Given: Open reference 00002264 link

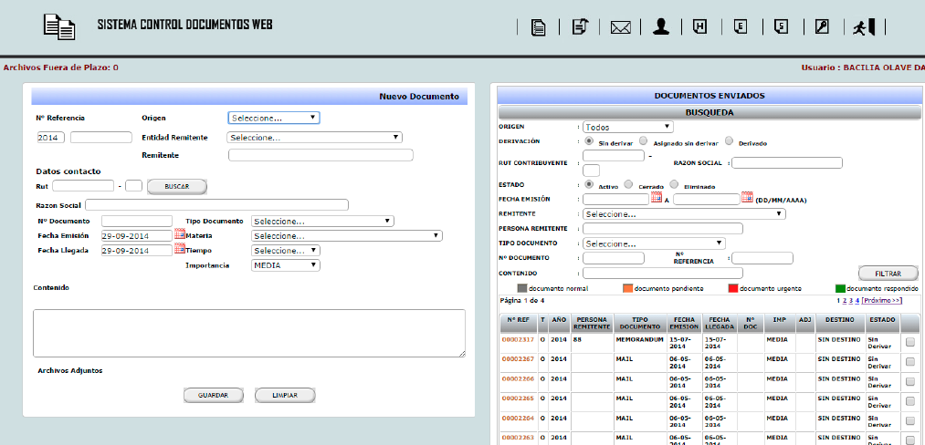Looking at the screenshot, I should [518, 418].
